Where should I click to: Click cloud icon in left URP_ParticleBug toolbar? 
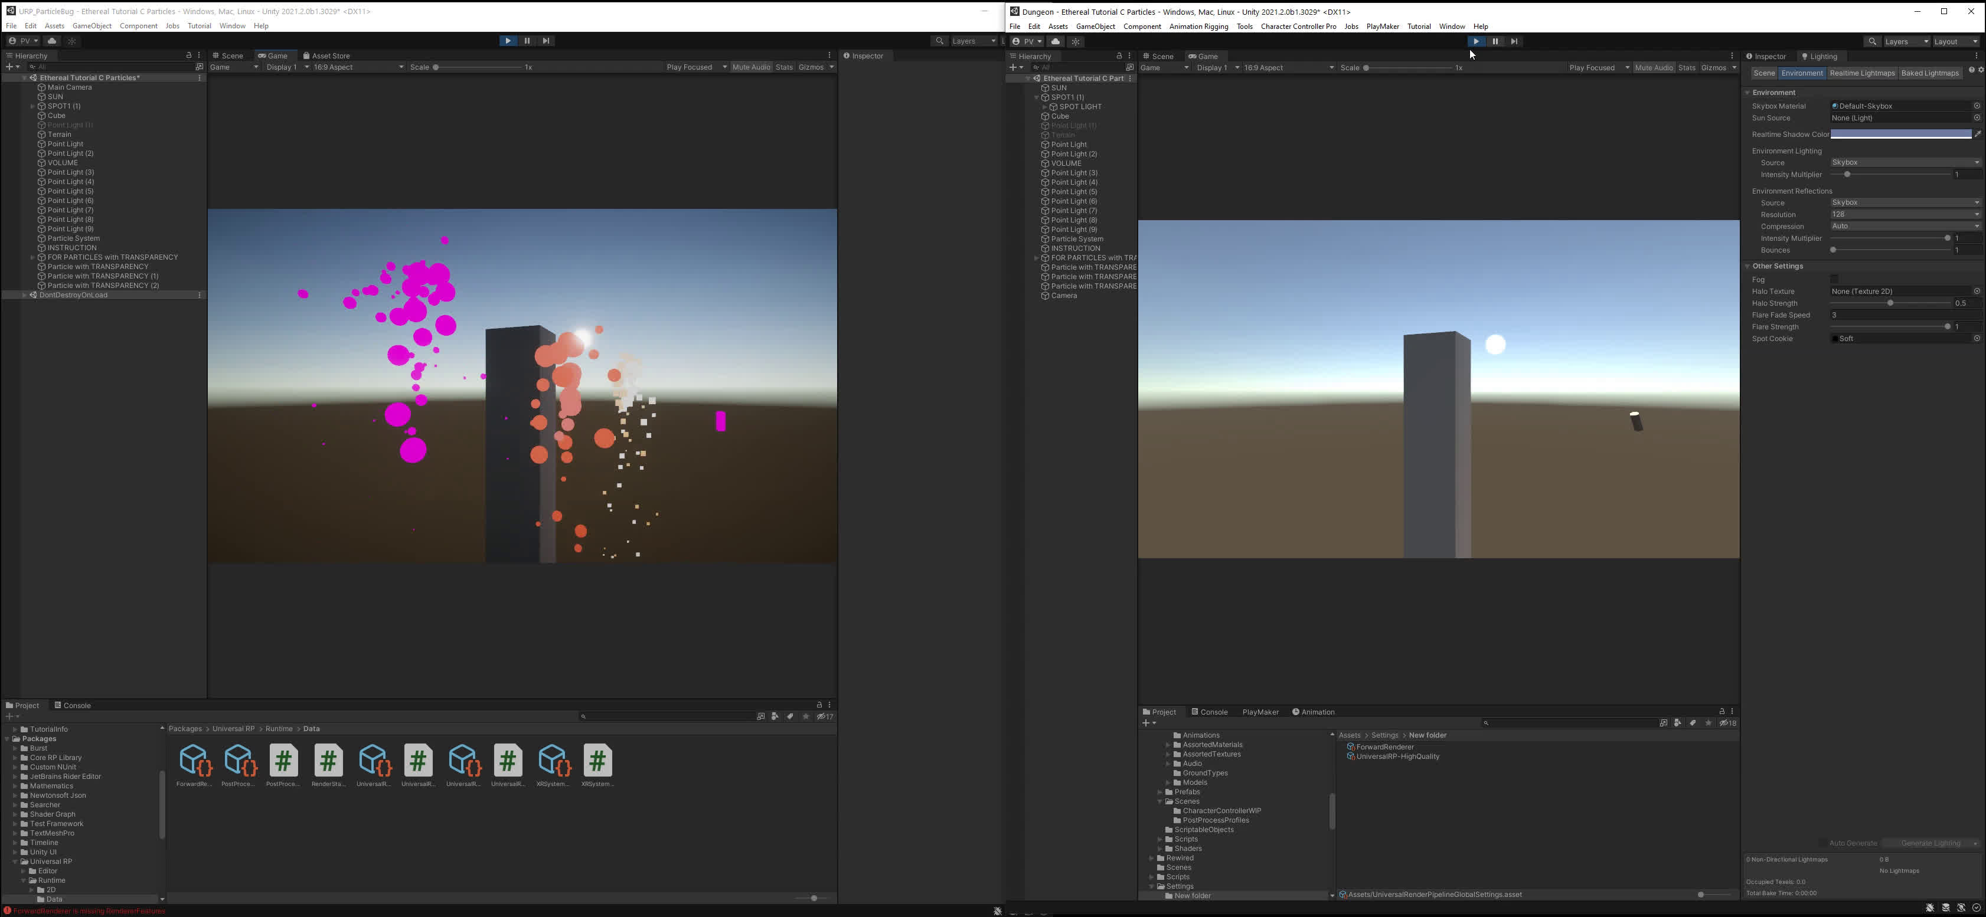tap(51, 41)
